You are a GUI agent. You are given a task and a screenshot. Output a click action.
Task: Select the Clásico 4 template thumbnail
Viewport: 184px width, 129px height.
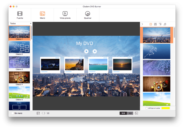point(19,78)
